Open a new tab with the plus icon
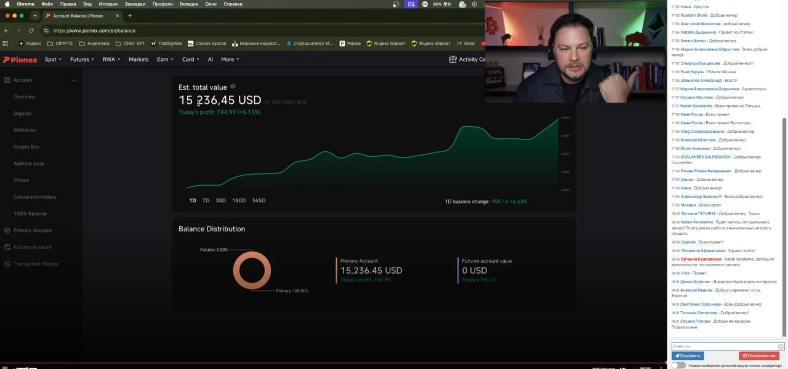Viewport: 788px width, 369px height. click(129, 15)
